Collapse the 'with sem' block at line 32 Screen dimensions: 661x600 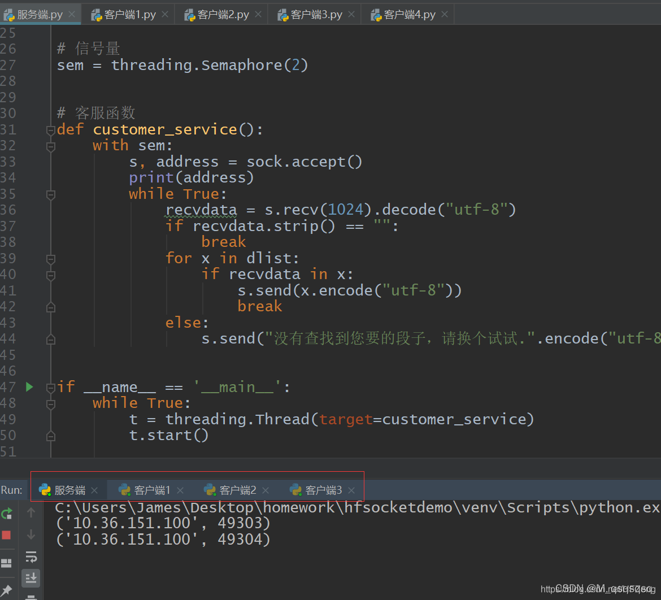click(x=51, y=146)
